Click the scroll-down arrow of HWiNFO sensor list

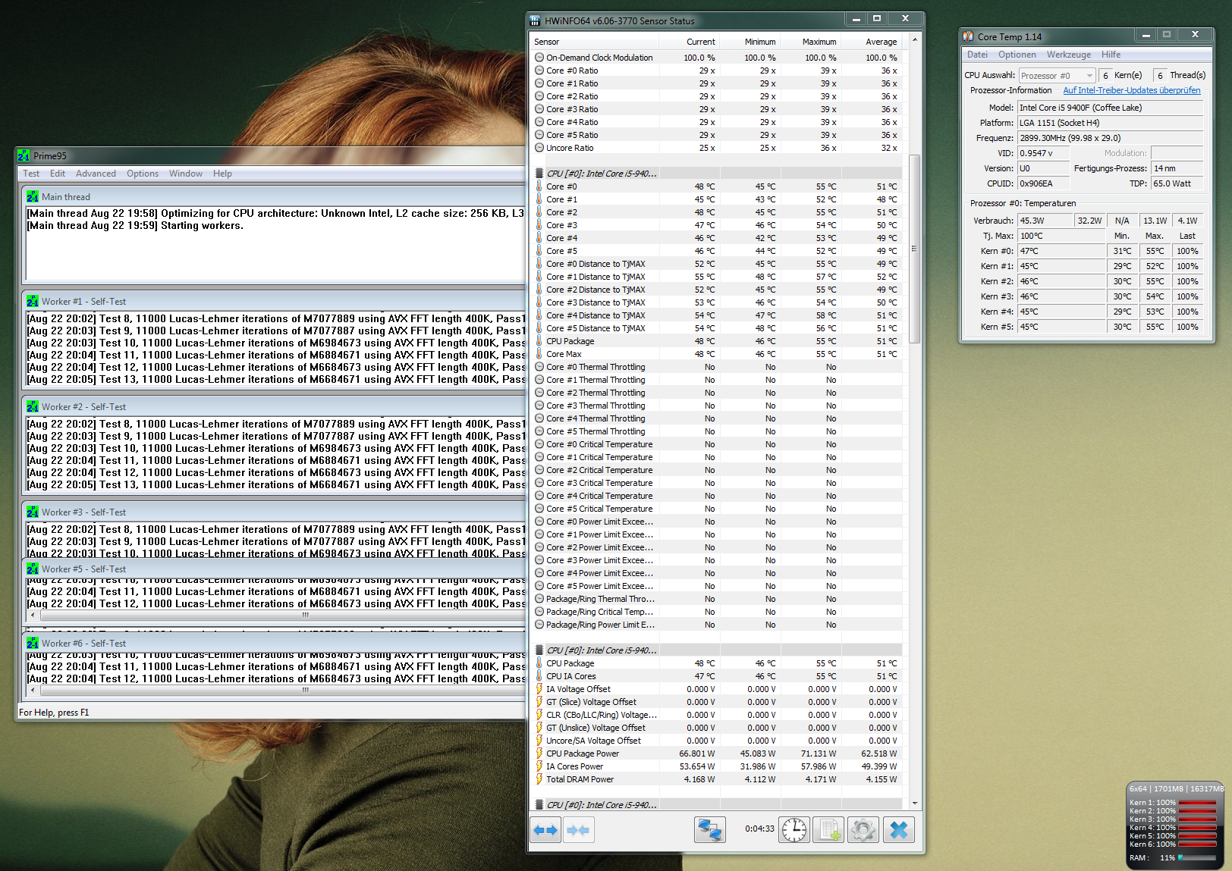(914, 804)
